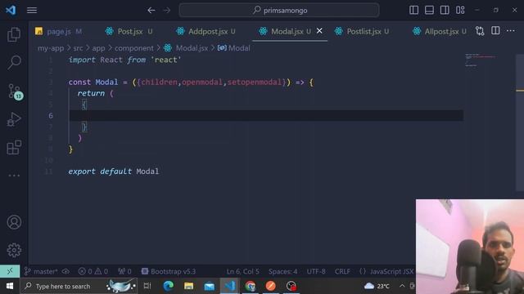Open the Customize Layout icon
Viewport: 524px width, 294px height.
(x=460, y=10)
